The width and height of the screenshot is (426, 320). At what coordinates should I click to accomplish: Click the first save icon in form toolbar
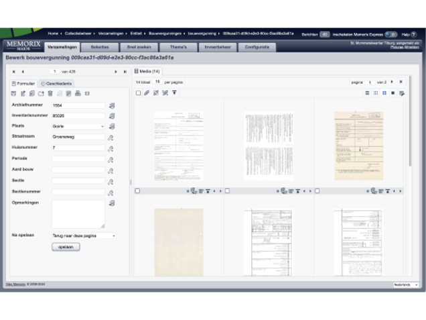[13, 93]
